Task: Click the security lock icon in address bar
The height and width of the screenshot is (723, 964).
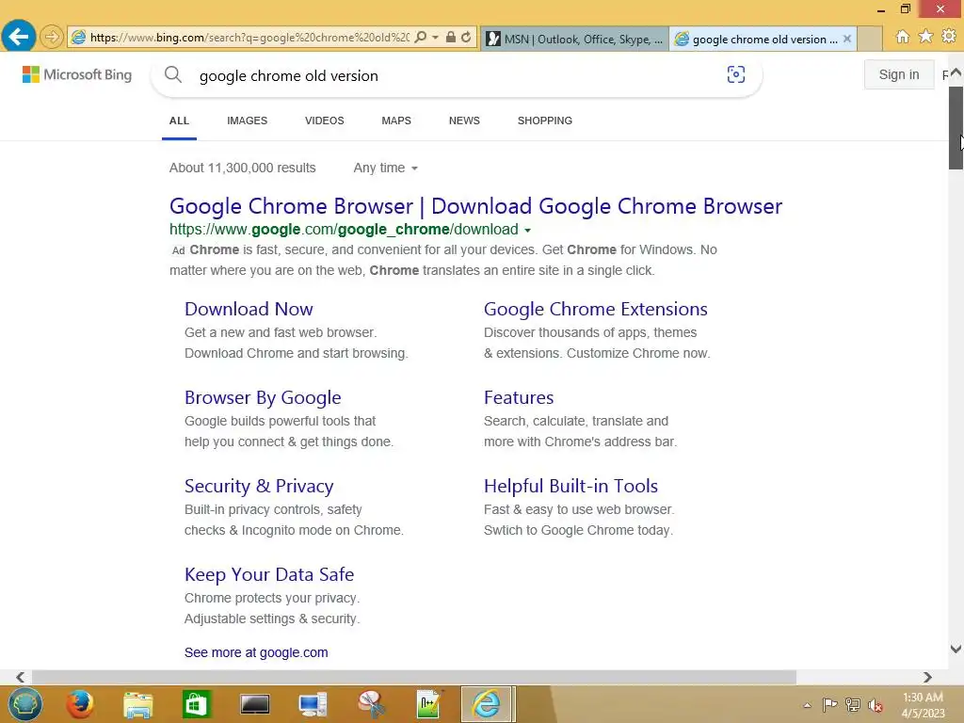Action: tap(451, 37)
